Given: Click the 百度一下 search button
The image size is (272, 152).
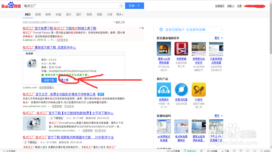Looking at the screenshot, I should (x=134, y=6).
